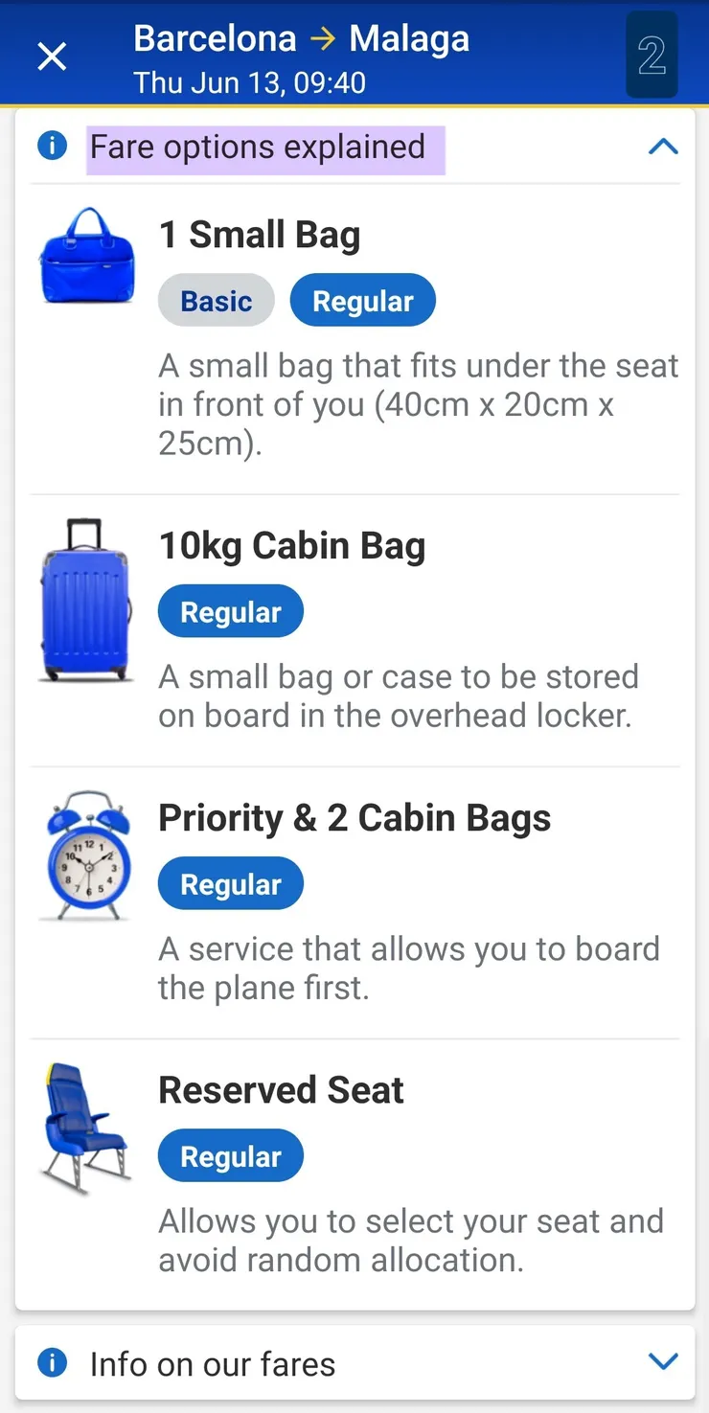The image size is (709, 1413).
Task: Tap the 10kg Cabin Bag title
Action: click(x=291, y=546)
